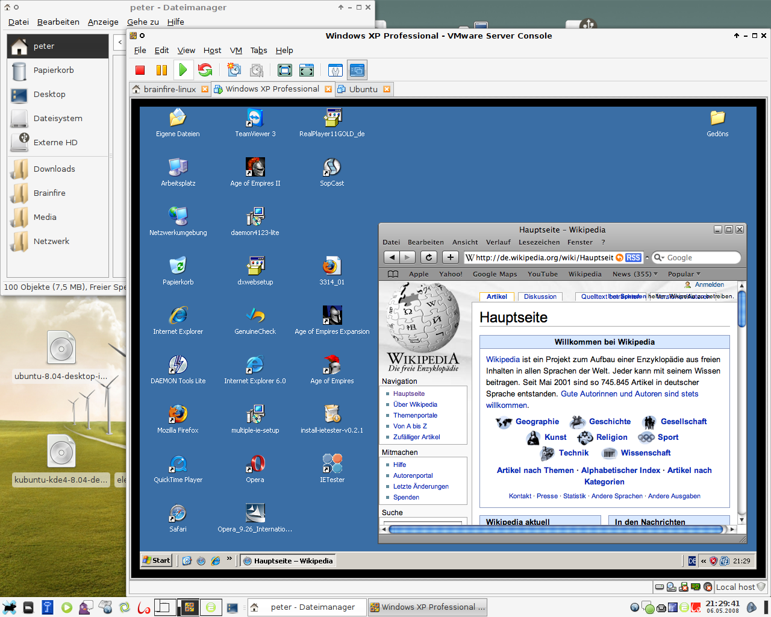
Task: Open the File menu in VMware Server Console
Action: tap(140, 51)
